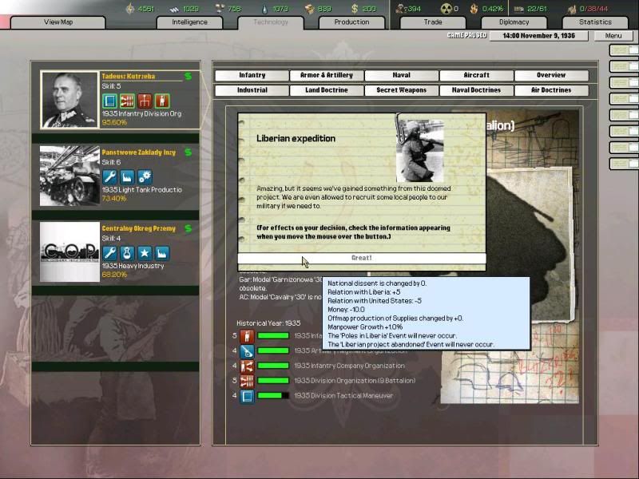The width and height of the screenshot is (639, 479).
Task: Select the Air Doctrines category
Action: pos(551,90)
